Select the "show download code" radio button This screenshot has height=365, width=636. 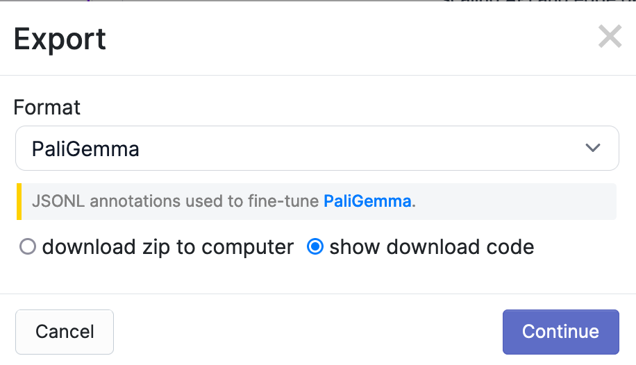coord(315,247)
